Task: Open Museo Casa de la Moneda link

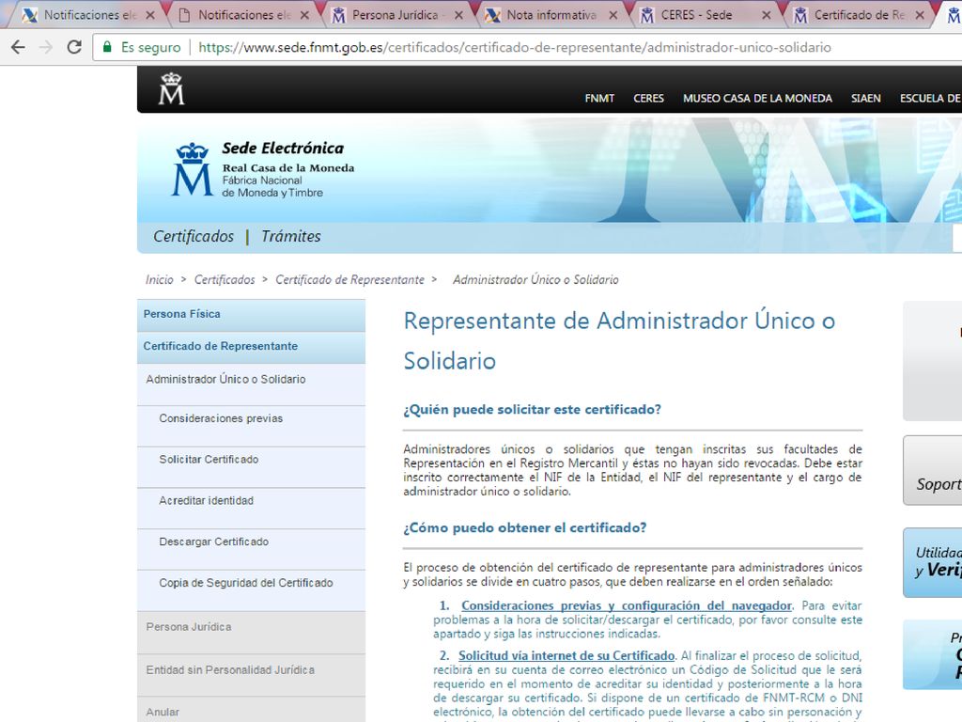Action: coord(758,98)
